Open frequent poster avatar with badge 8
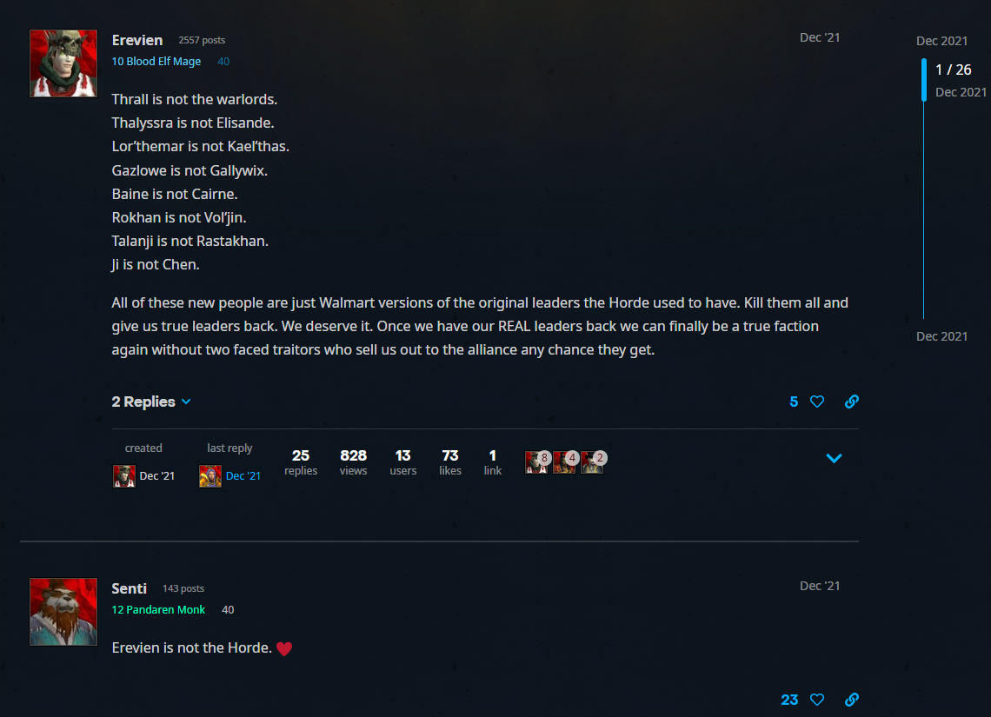The image size is (991, 717). (536, 461)
